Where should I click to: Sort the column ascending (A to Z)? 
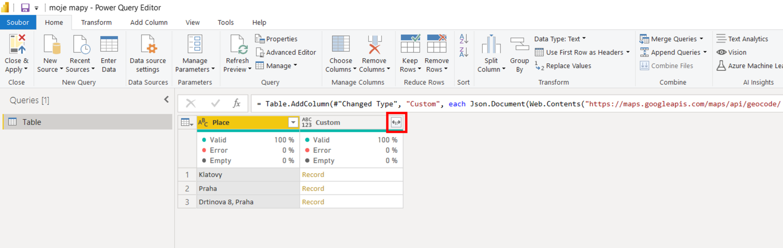coord(464,39)
